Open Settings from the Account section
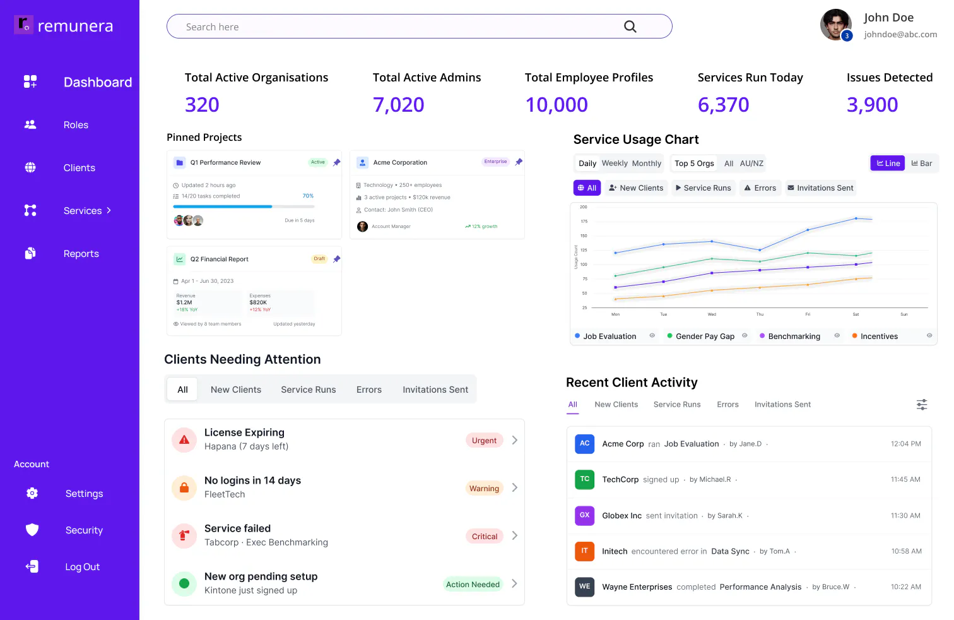 (x=84, y=493)
